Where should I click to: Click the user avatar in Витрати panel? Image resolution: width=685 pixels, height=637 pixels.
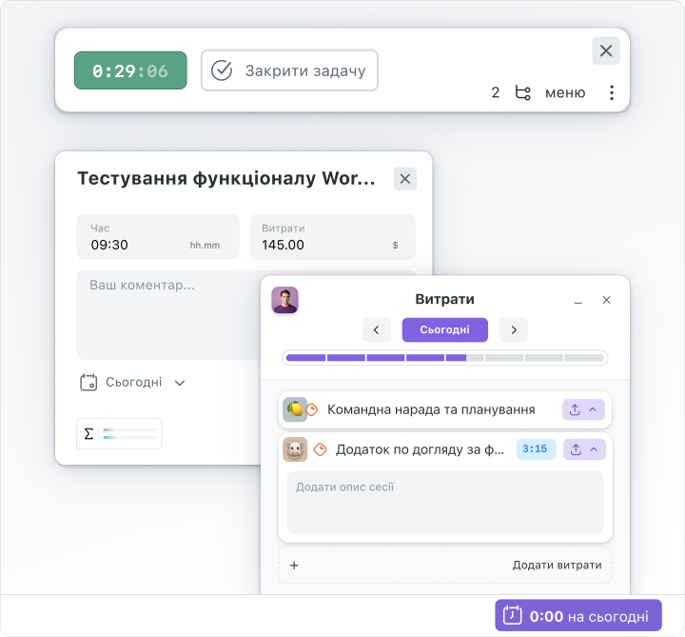click(x=284, y=300)
